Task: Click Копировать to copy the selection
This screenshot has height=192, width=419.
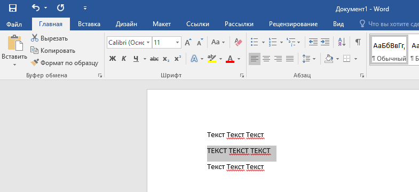Action: 53,51
